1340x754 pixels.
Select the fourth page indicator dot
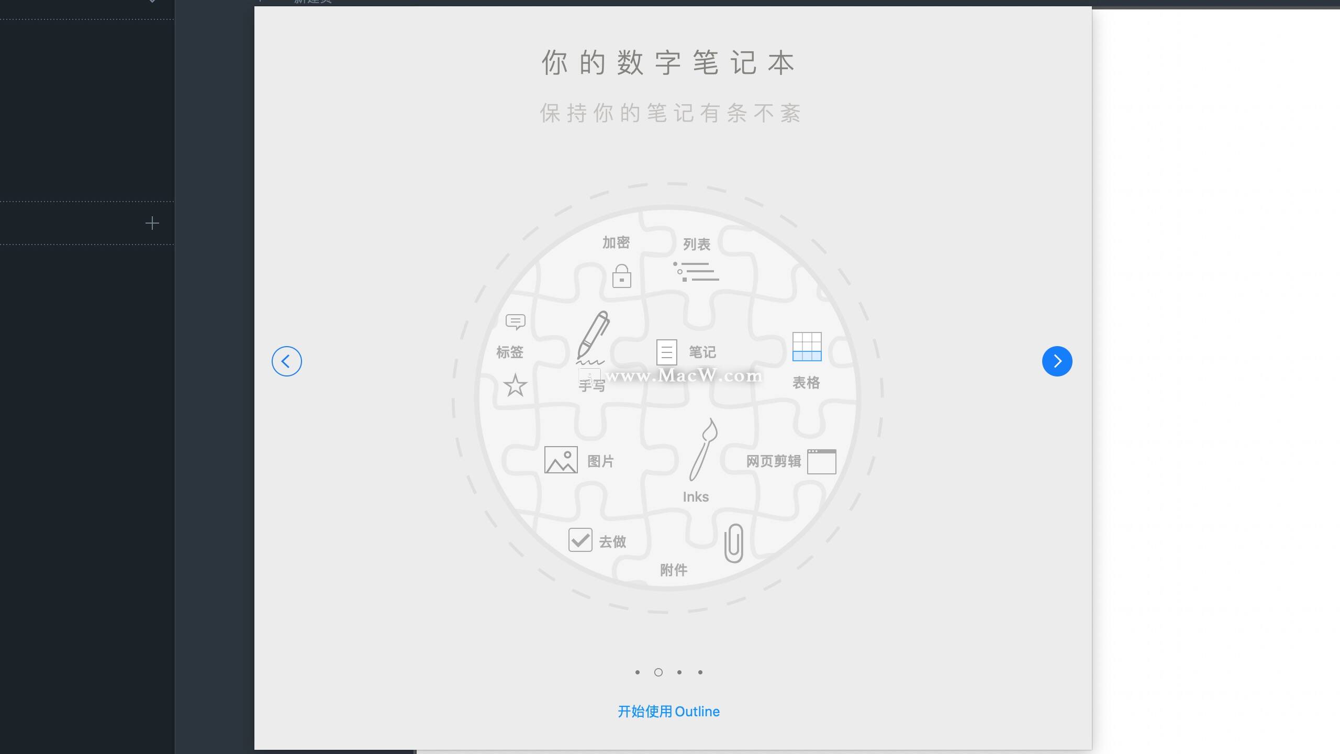pyautogui.click(x=700, y=672)
